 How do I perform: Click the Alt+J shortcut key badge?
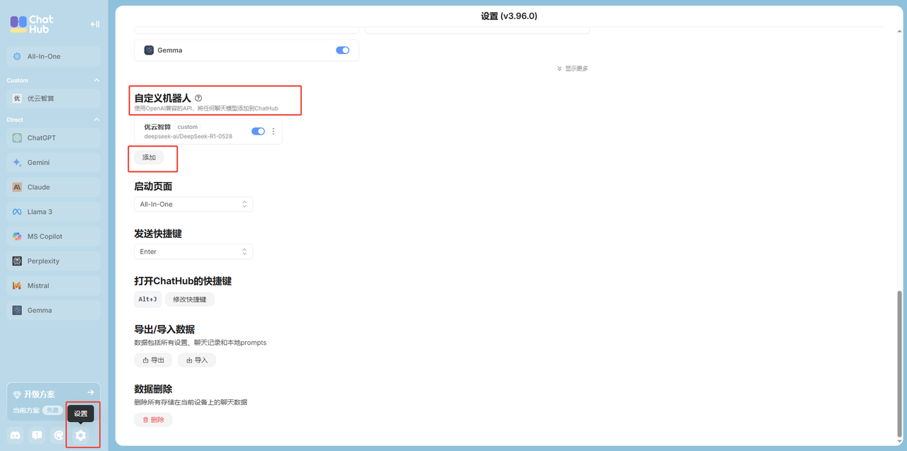(147, 299)
